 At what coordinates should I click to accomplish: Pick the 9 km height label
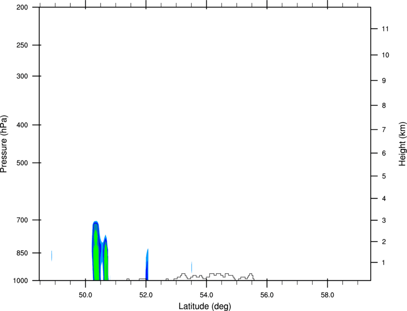[x=384, y=81]
